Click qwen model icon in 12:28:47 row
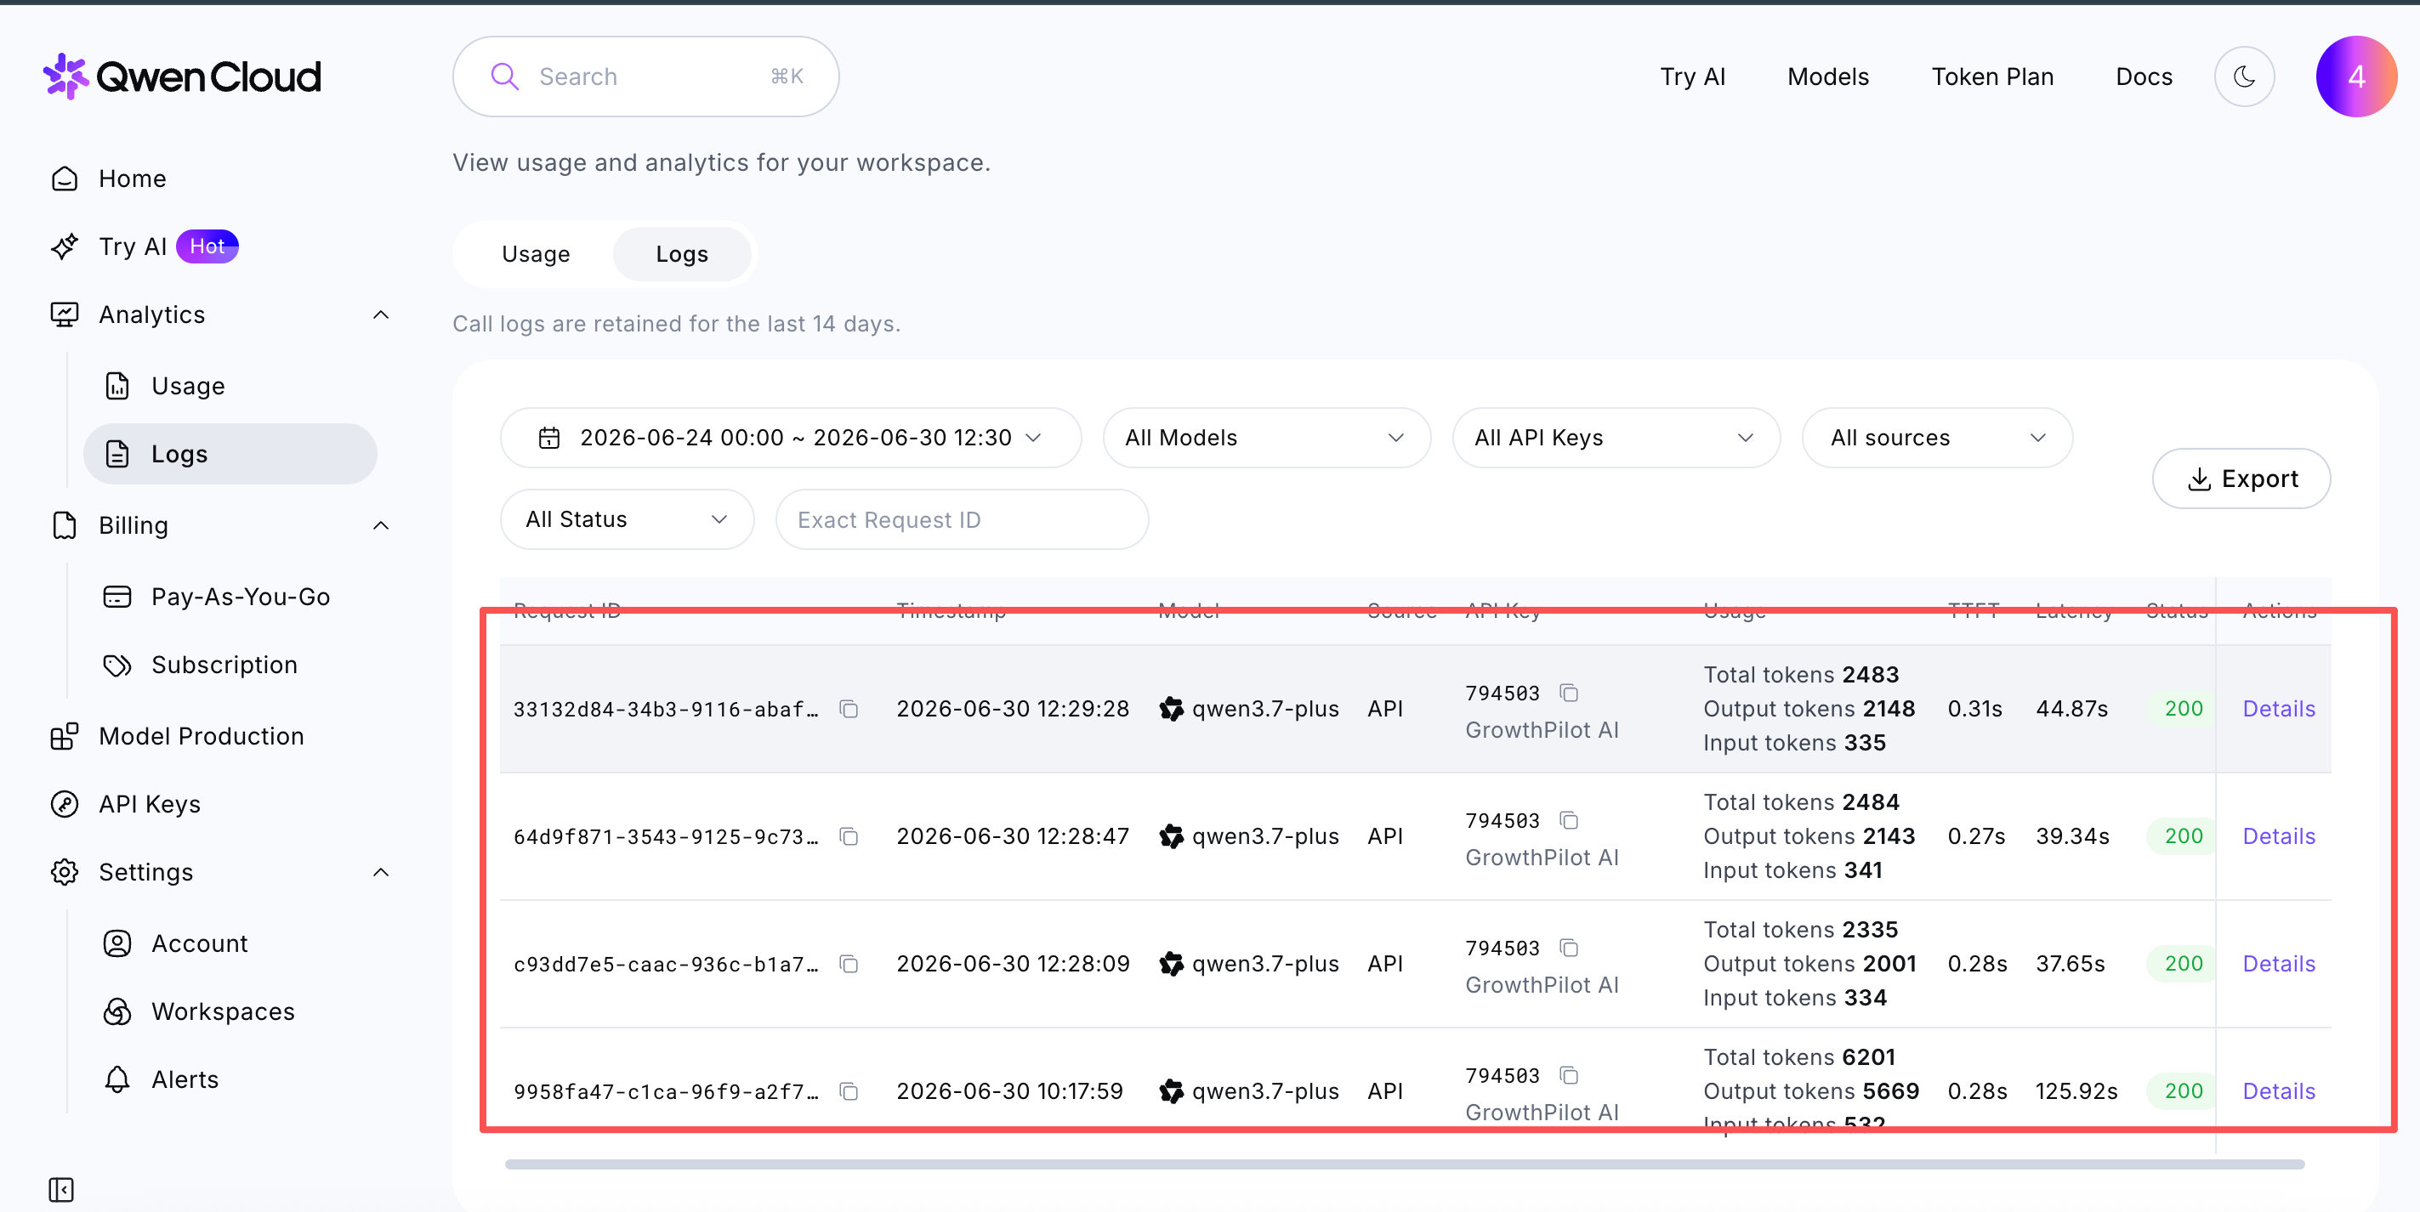The height and width of the screenshot is (1212, 2420). pyautogui.click(x=1172, y=836)
